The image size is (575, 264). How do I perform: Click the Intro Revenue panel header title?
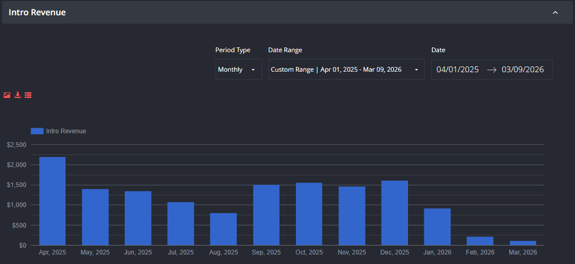(x=37, y=13)
